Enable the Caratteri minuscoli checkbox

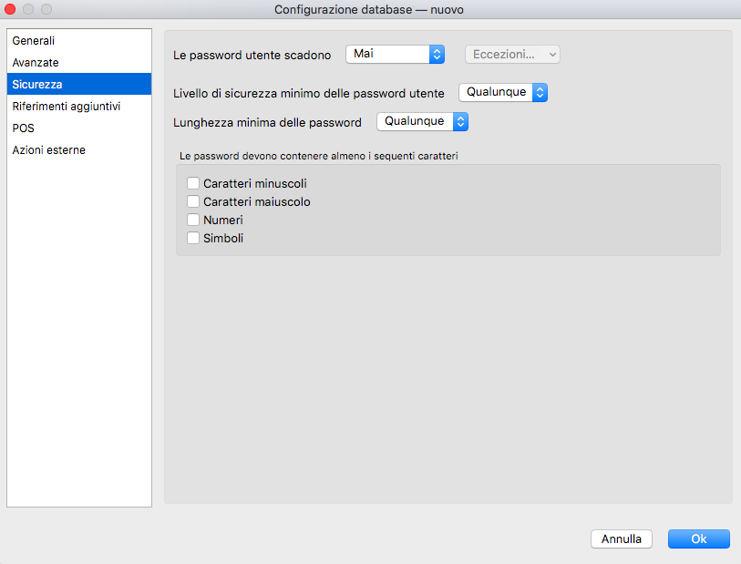click(193, 184)
